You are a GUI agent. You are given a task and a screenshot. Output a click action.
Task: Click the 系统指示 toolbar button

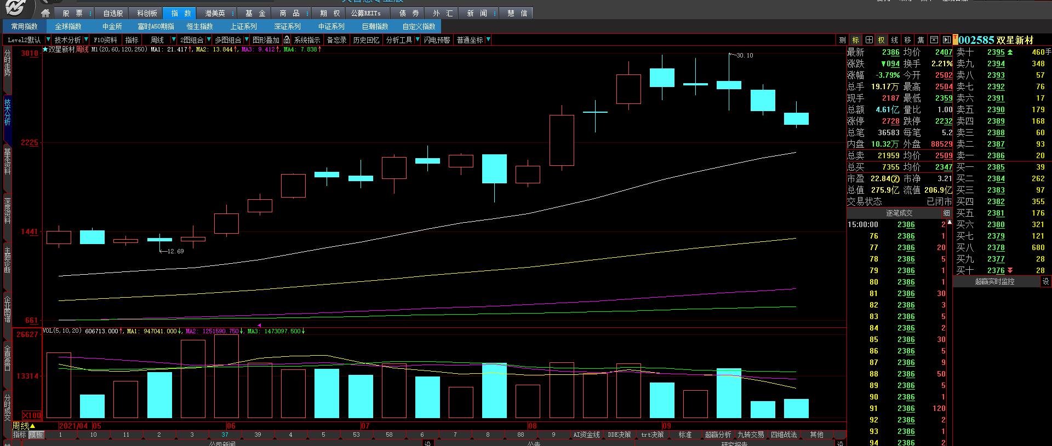click(x=307, y=40)
